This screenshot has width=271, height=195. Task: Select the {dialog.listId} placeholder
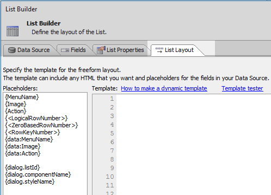[x=22, y=167]
